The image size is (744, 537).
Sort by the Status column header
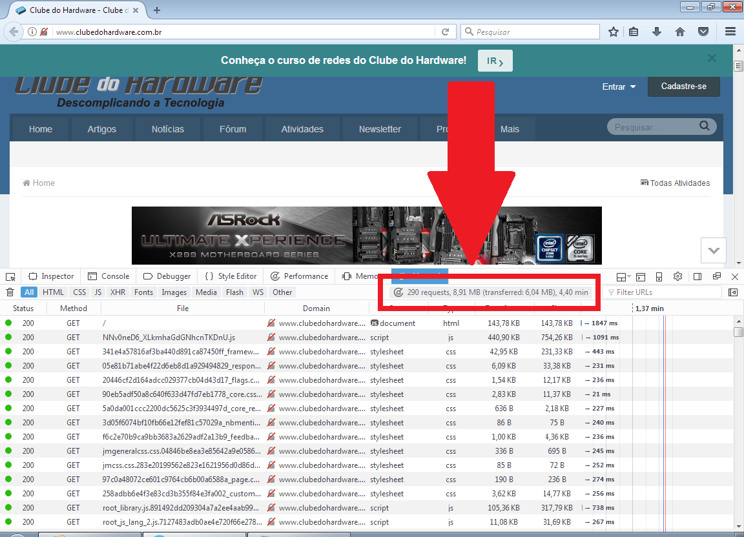(23, 309)
